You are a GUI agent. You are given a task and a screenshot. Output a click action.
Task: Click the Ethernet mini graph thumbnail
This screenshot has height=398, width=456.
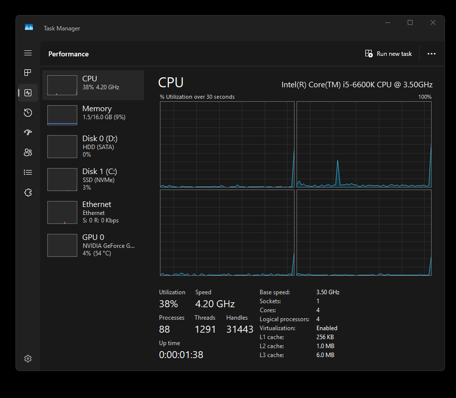point(62,212)
